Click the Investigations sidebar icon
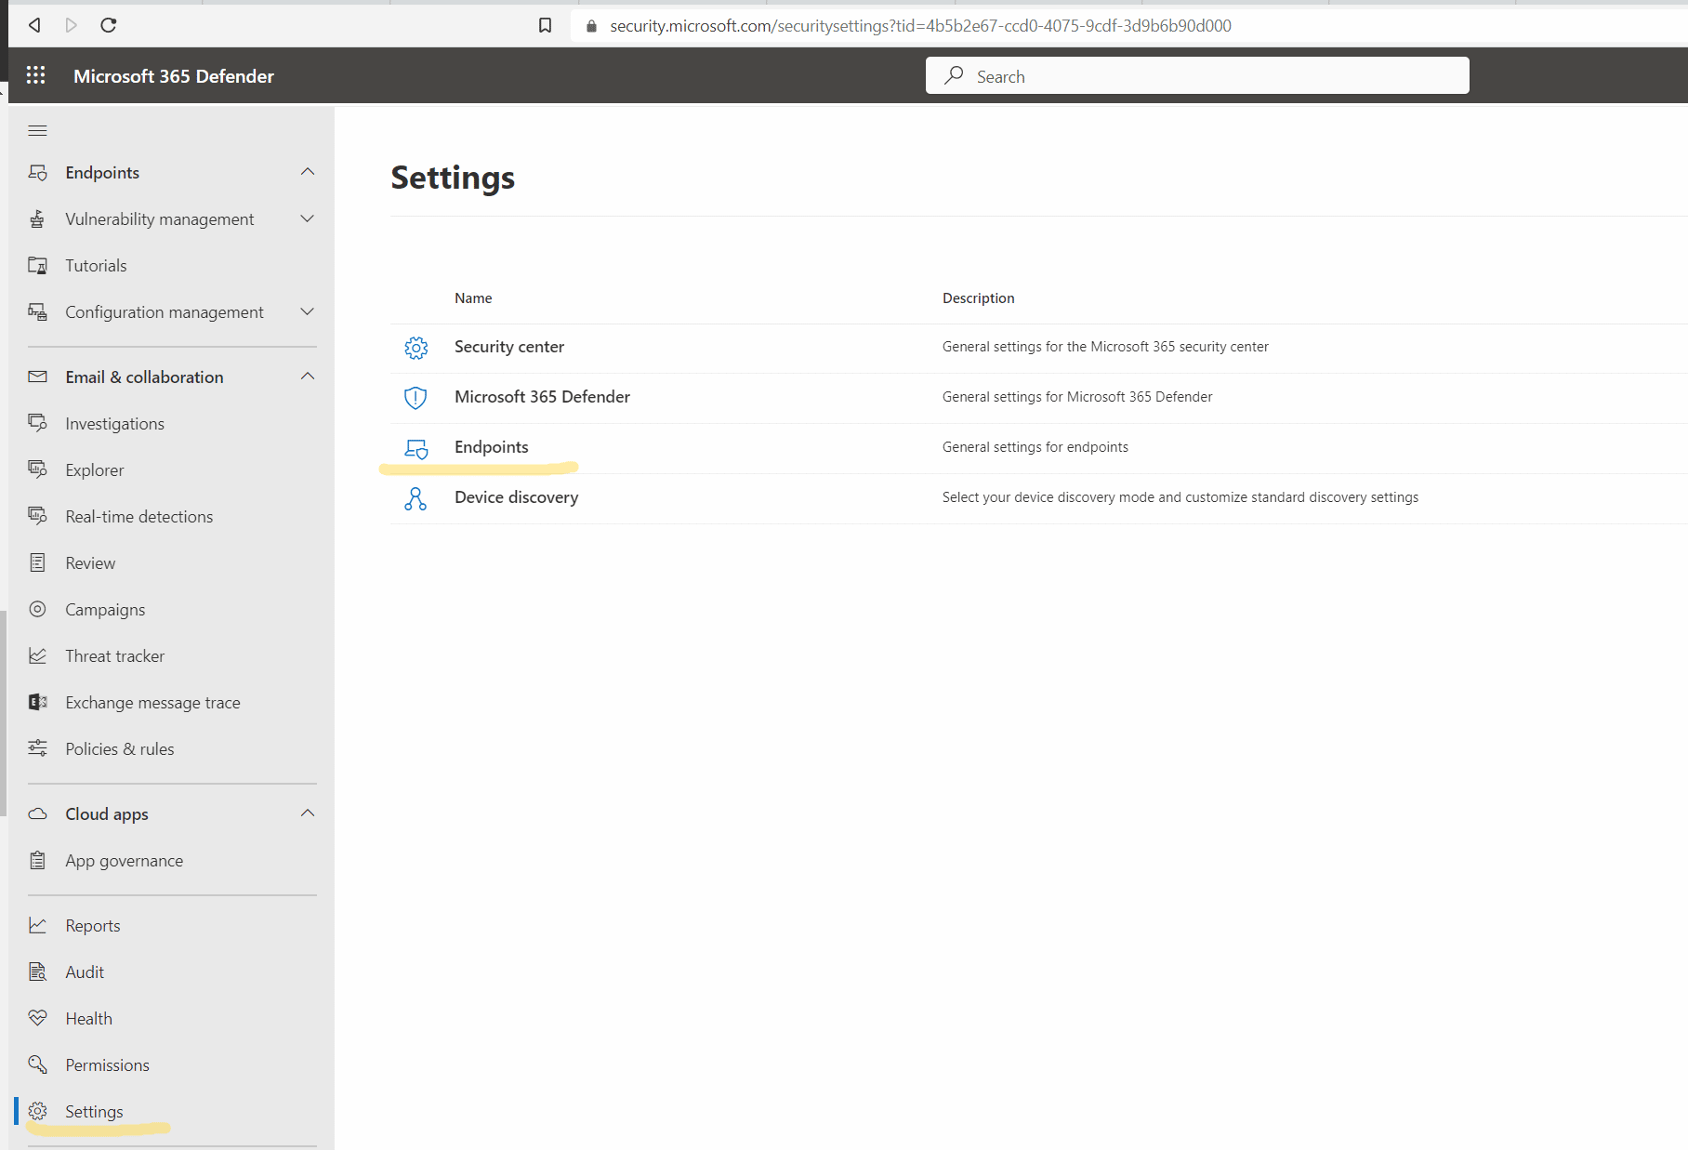Image resolution: width=1688 pixels, height=1150 pixels. coord(37,423)
